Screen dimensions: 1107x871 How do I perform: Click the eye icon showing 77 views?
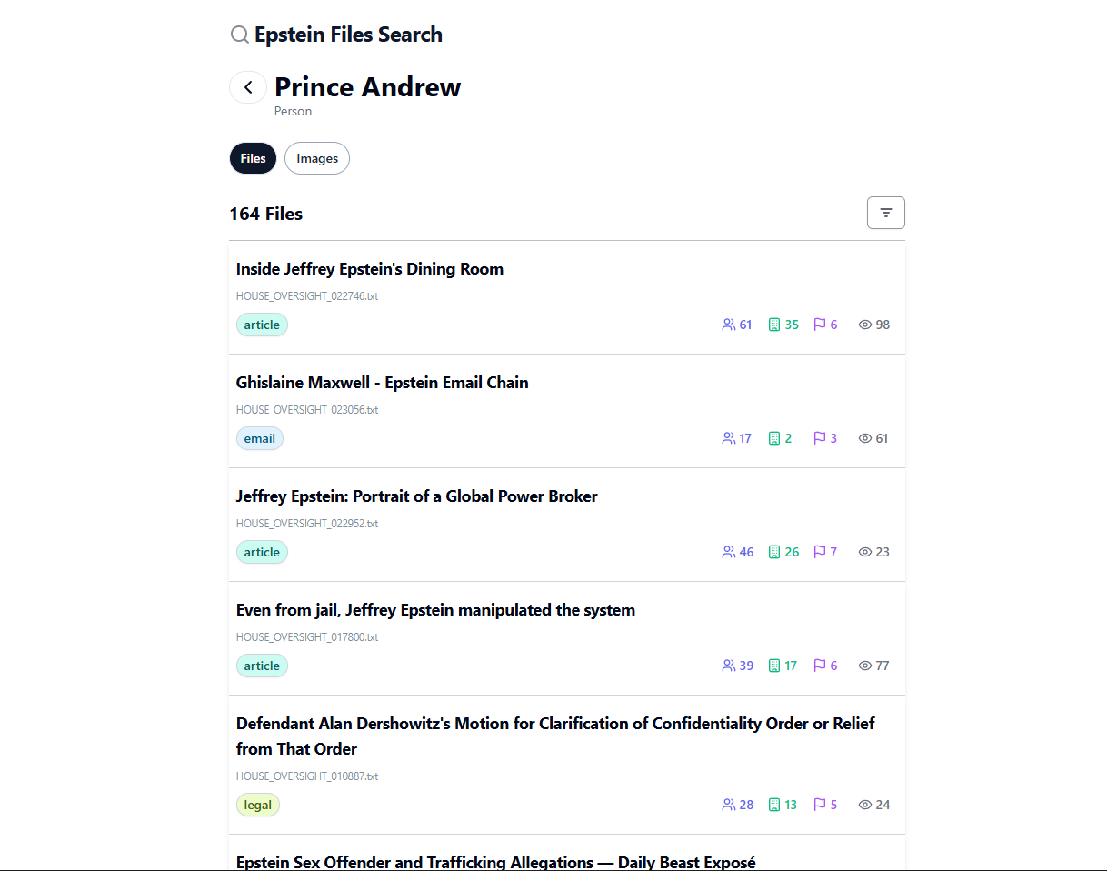[x=865, y=665]
